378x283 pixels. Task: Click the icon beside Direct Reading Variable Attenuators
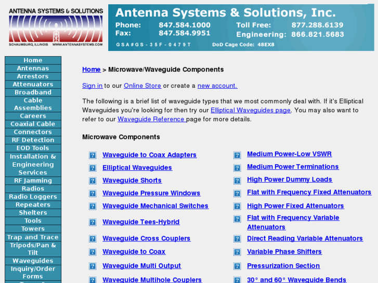pyautogui.click(x=237, y=239)
